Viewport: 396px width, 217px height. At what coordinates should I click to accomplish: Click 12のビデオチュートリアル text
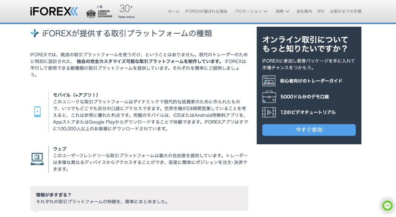[x=308, y=113]
